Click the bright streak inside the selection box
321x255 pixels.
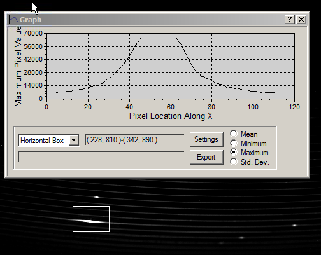pyautogui.click(x=91, y=221)
